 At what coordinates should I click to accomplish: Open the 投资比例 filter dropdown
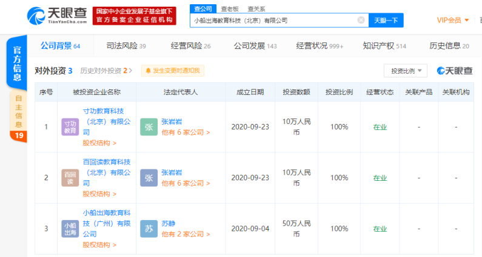[406, 71]
